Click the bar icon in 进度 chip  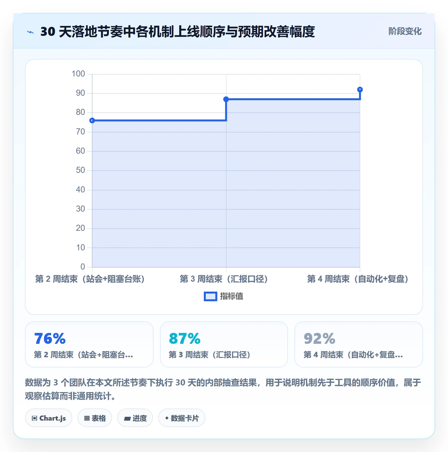(x=127, y=418)
